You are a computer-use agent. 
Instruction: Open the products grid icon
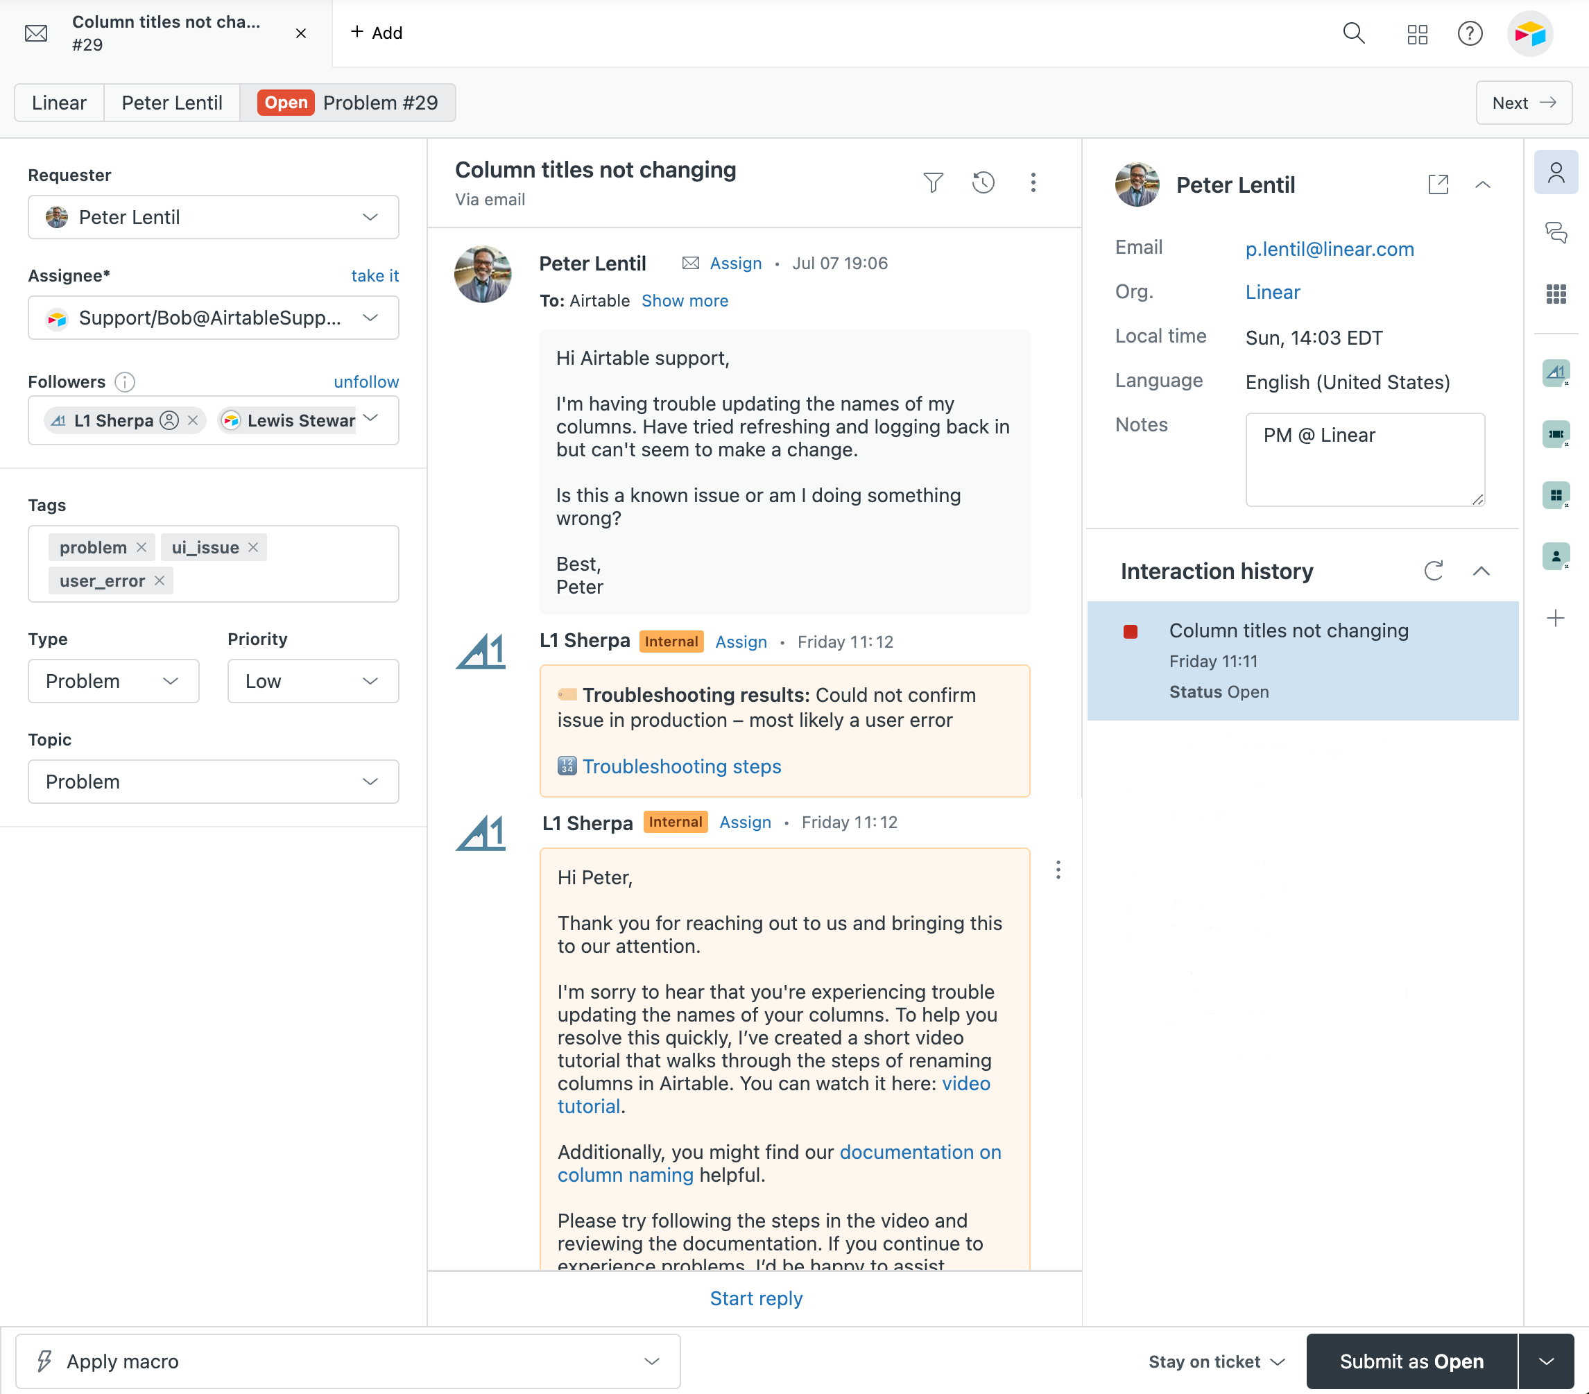click(x=1417, y=34)
